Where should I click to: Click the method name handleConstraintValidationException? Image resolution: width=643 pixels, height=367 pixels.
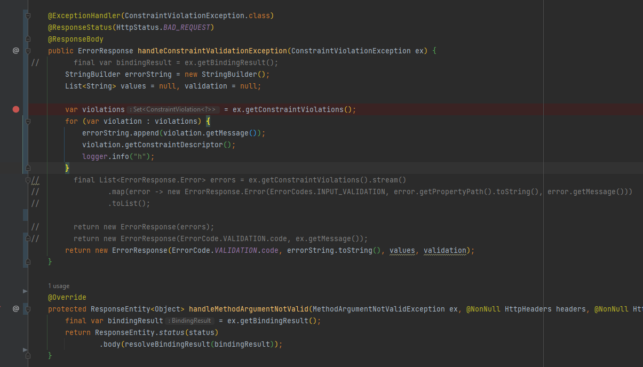click(x=212, y=51)
